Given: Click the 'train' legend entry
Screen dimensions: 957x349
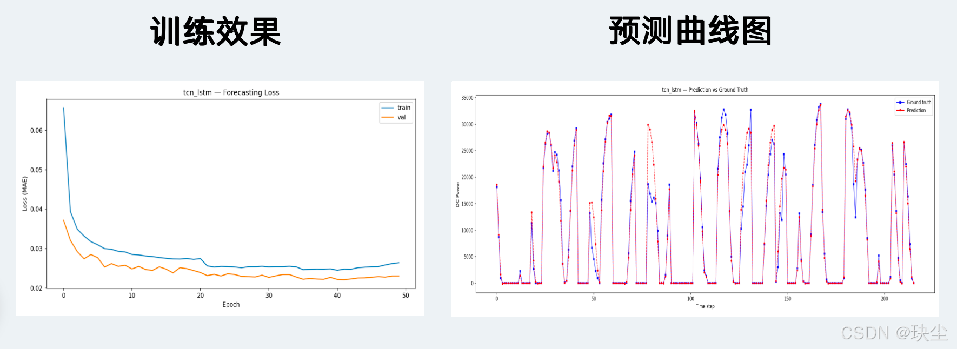Looking at the screenshot, I should pos(396,108).
